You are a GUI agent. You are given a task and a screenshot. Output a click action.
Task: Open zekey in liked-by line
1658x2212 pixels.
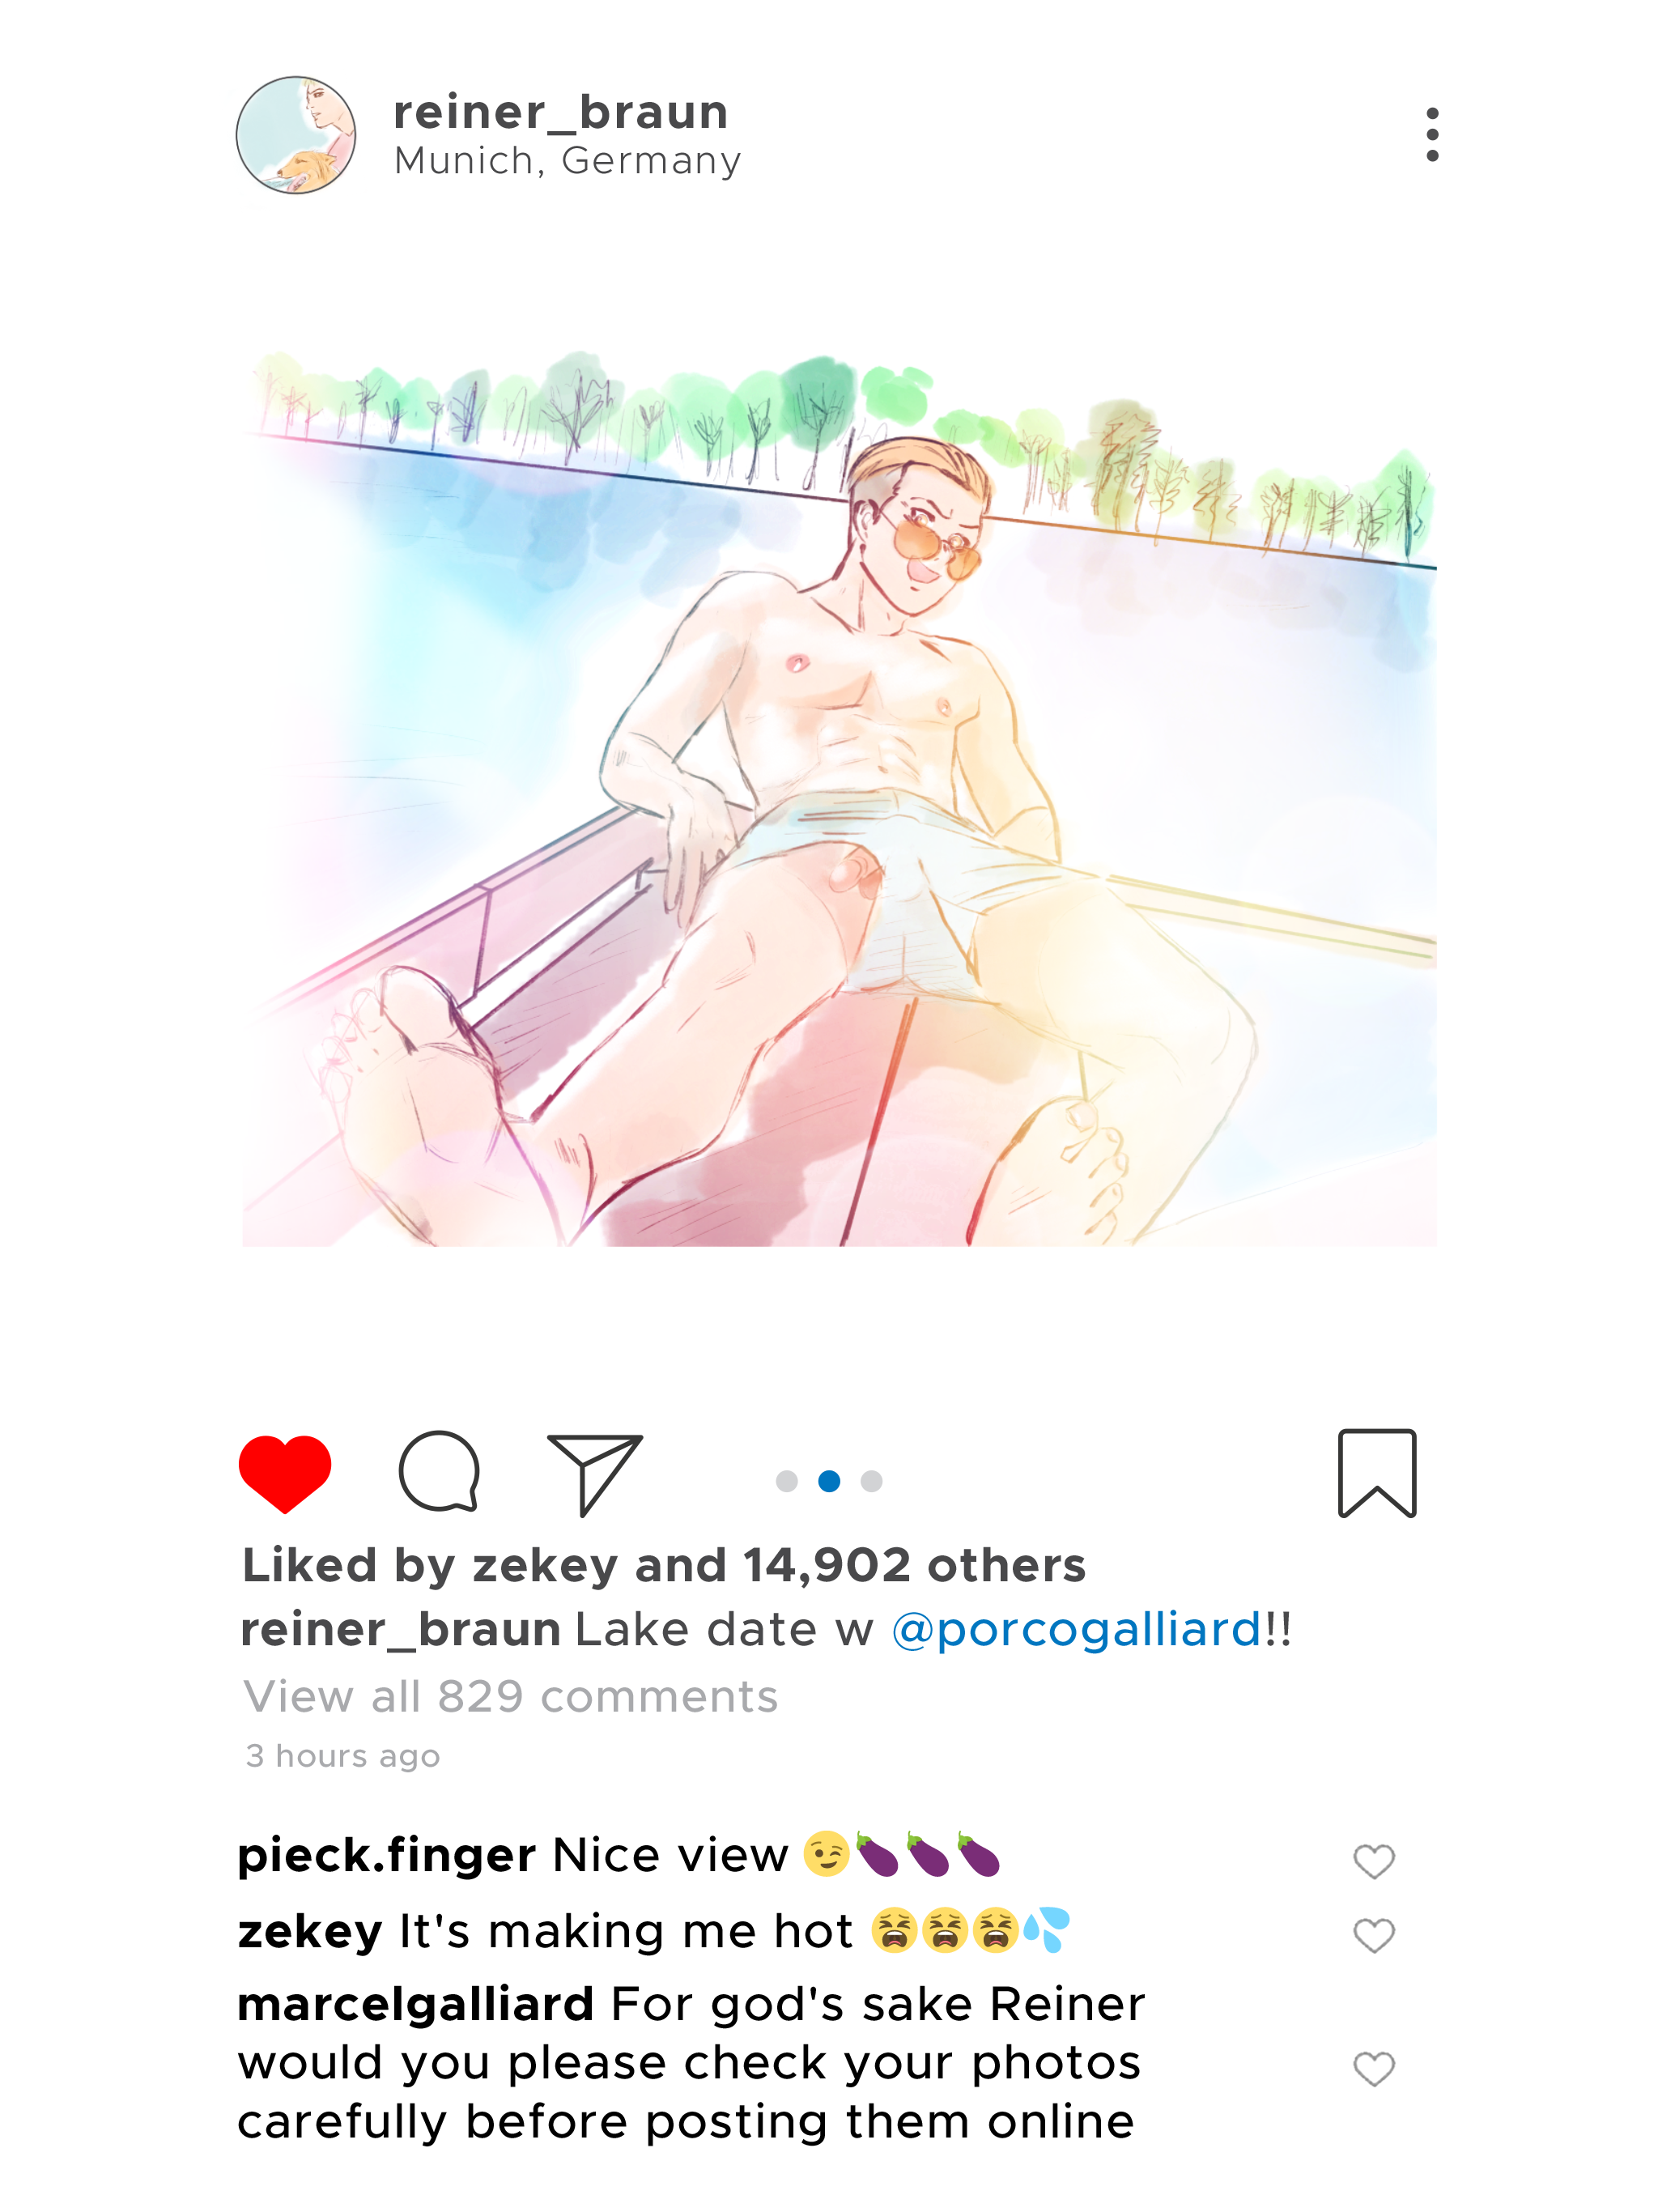[x=544, y=1566]
